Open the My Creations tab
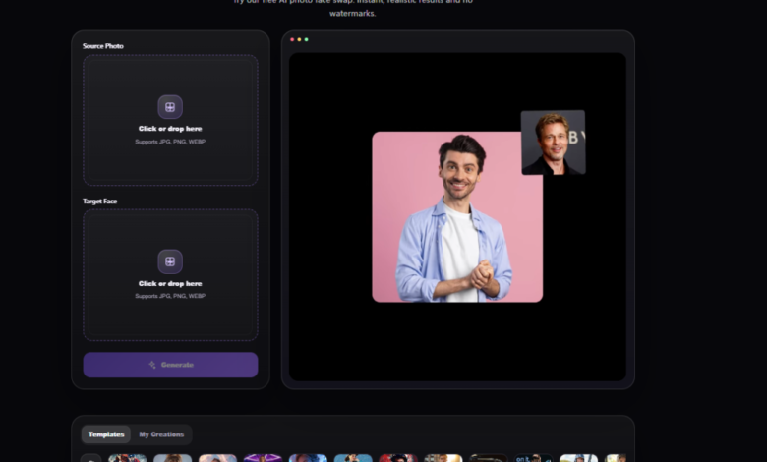Viewport: 767px width, 462px height. [x=161, y=434]
